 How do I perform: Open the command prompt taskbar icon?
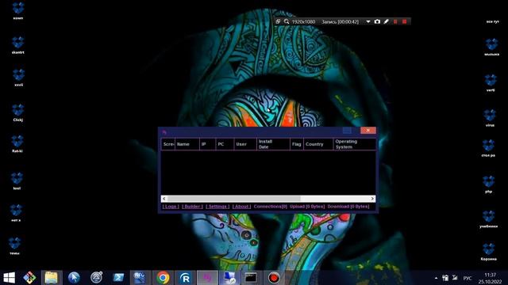pos(251,278)
